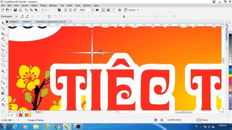Select the Zoom tool in the toolbox
232x130 pixels.
pyautogui.click(x=3, y=39)
